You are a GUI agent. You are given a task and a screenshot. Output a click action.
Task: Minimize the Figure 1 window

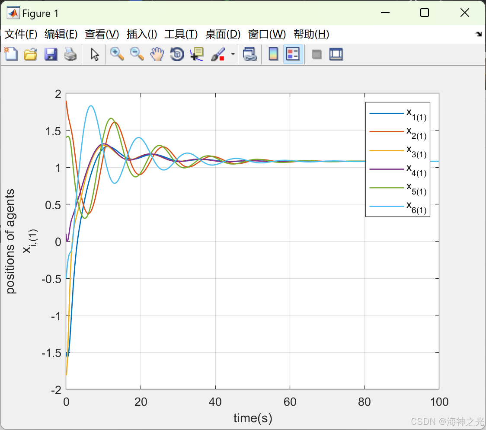click(x=385, y=13)
